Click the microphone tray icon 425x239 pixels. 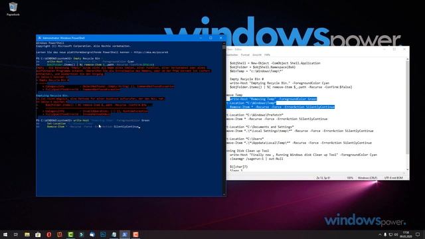(x=385, y=234)
